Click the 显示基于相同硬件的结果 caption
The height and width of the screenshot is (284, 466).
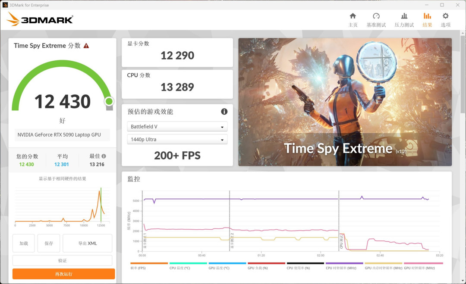(x=63, y=179)
